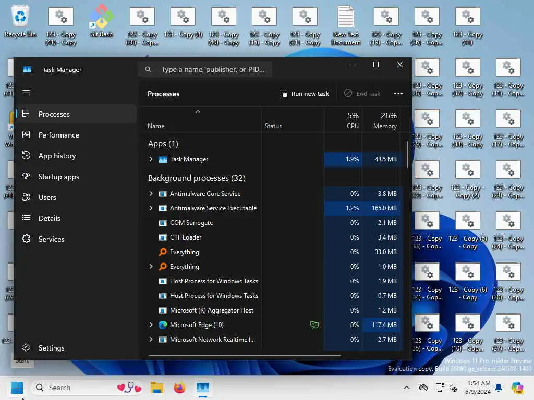Open the Windows Start button

tap(17, 387)
